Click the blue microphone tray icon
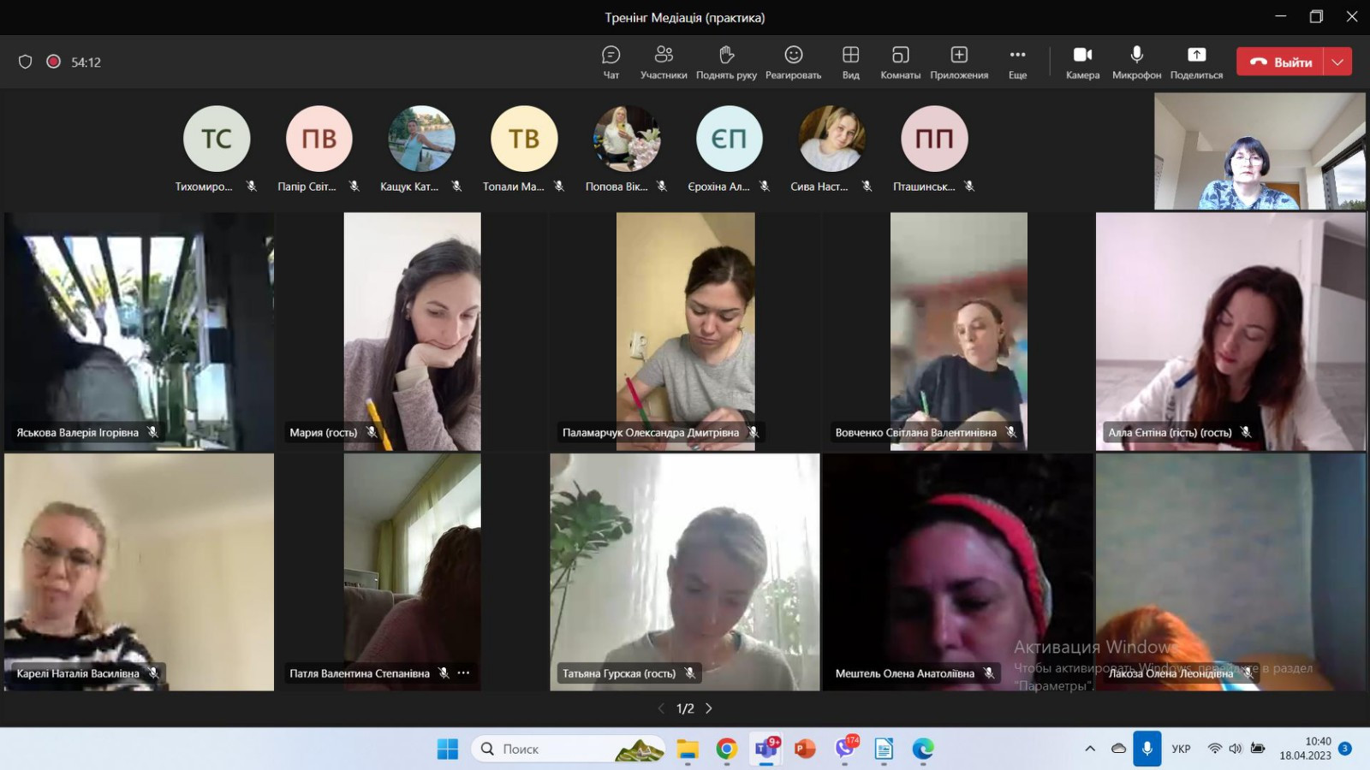 tap(1147, 749)
